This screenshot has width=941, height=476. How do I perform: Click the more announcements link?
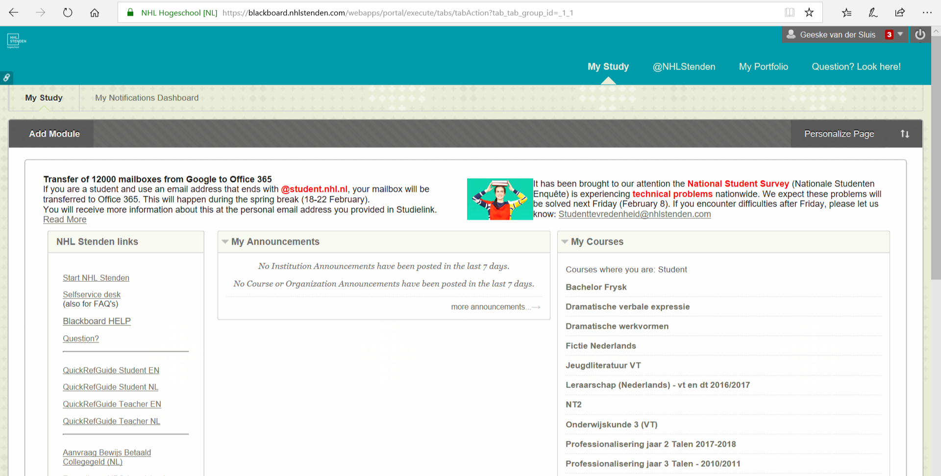click(x=495, y=307)
